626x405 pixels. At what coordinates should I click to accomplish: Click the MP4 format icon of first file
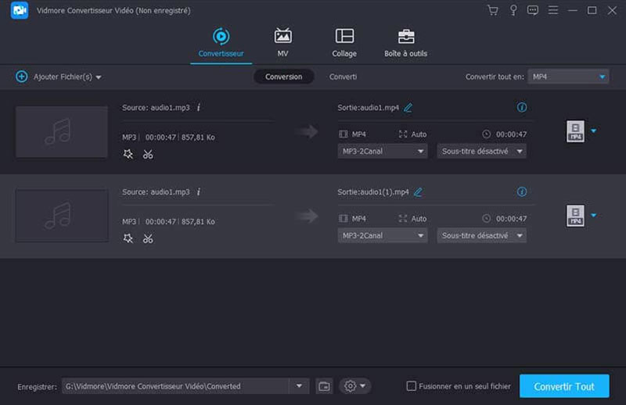(575, 131)
